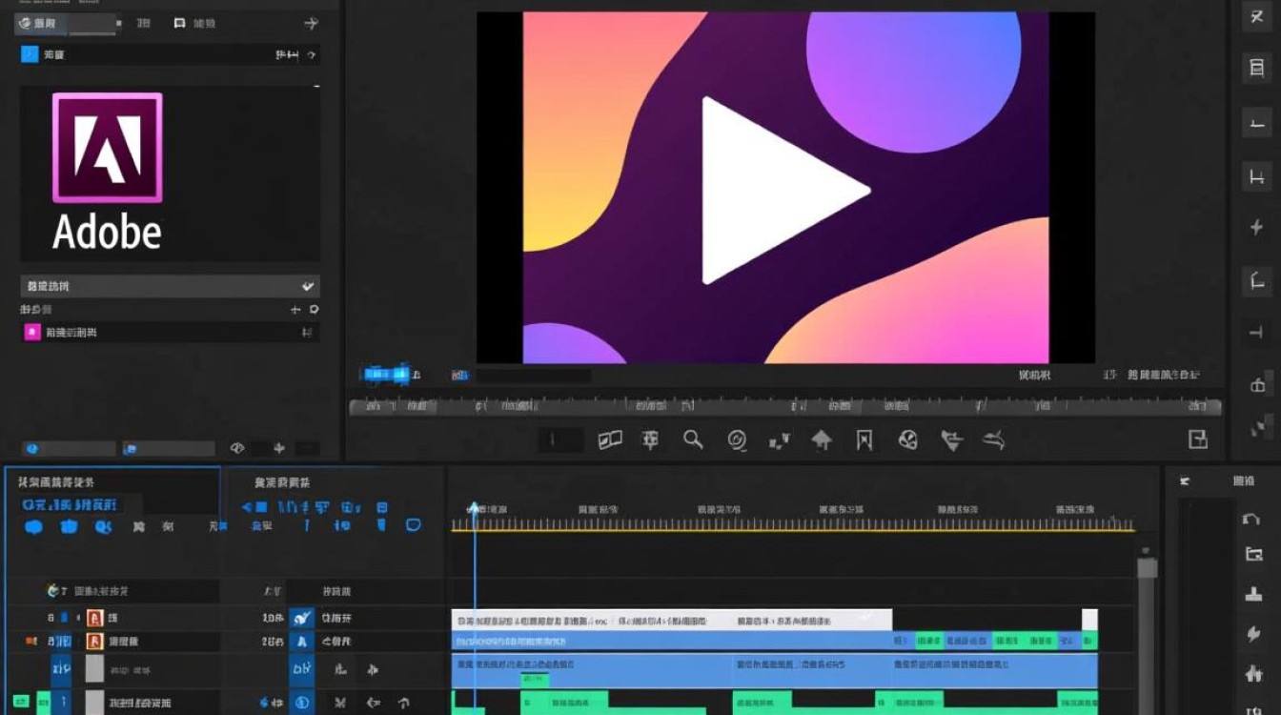Click the export frame icon at the preview's right
1281x715 pixels.
click(x=1198, y=439)
